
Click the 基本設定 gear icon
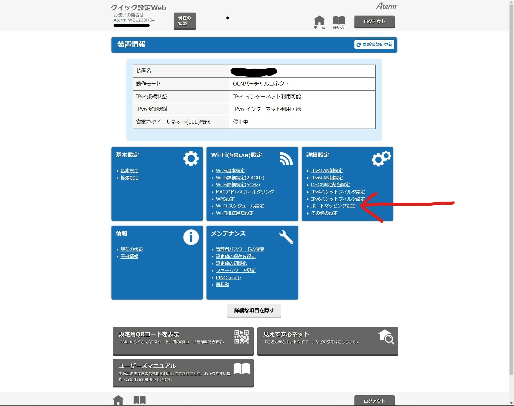pyautogui.click(x=191, y=158)
